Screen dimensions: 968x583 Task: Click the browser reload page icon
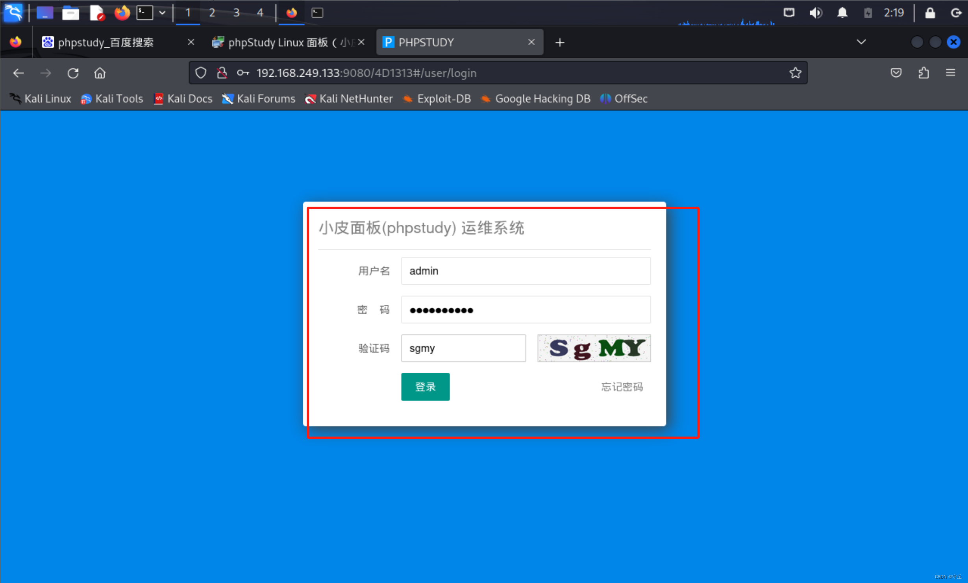tap(73, 73)
